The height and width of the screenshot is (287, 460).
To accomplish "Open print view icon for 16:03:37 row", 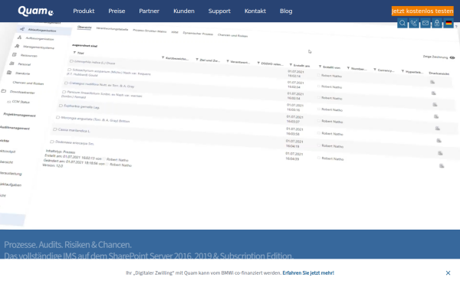I will point(438,129).
